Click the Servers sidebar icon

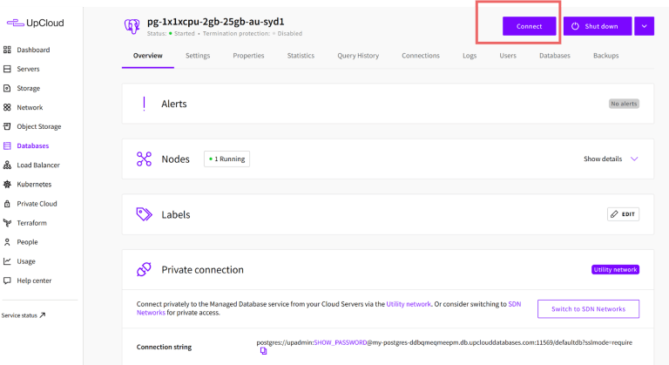click(7, 69)
